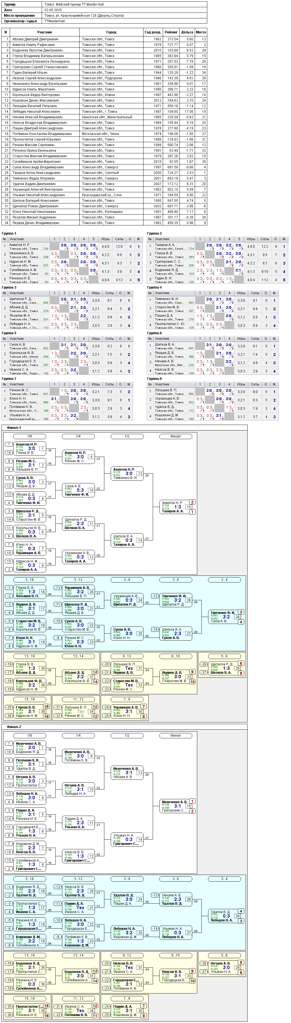
Task: Select the Город column header
Action: [111, 32]
